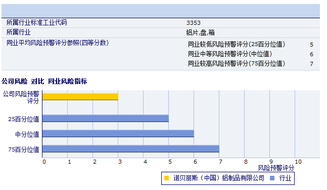Click the 铝片,盘,箱 industry value

pyautogui.click(x=201, y=32)
